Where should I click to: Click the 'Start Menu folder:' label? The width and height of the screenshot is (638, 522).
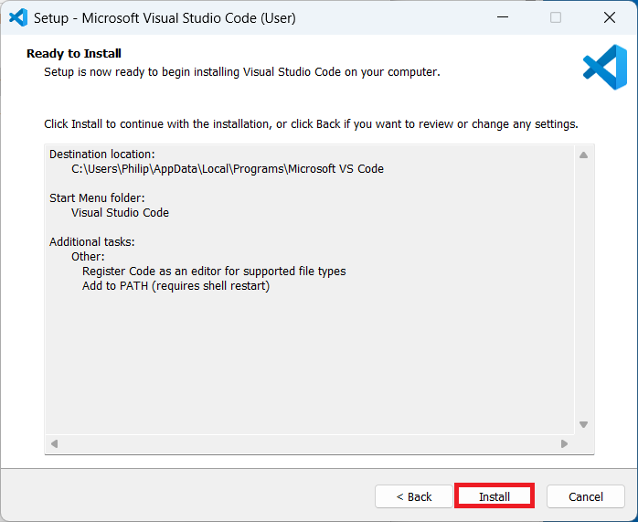(x=97, y=197)
